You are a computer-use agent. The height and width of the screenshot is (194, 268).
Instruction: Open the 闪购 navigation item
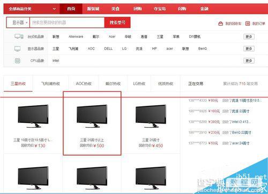182,9
